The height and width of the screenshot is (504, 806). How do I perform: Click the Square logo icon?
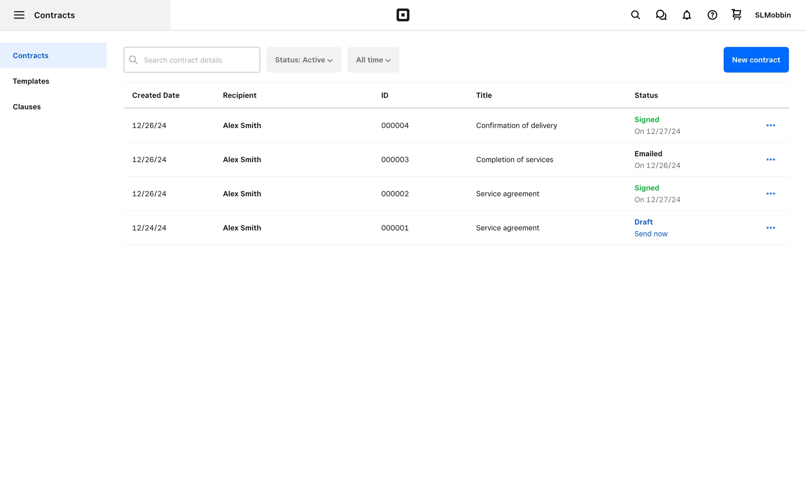pos(403,15)
